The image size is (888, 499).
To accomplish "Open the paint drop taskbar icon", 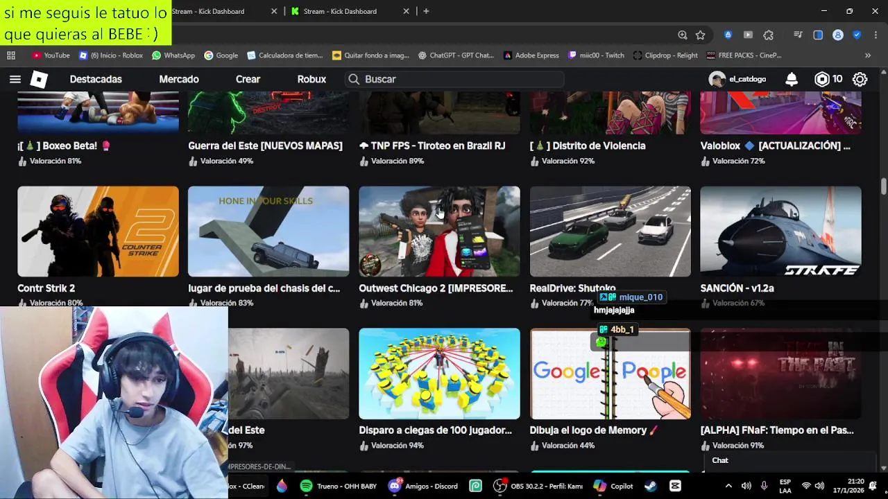I will coord(282,486).
